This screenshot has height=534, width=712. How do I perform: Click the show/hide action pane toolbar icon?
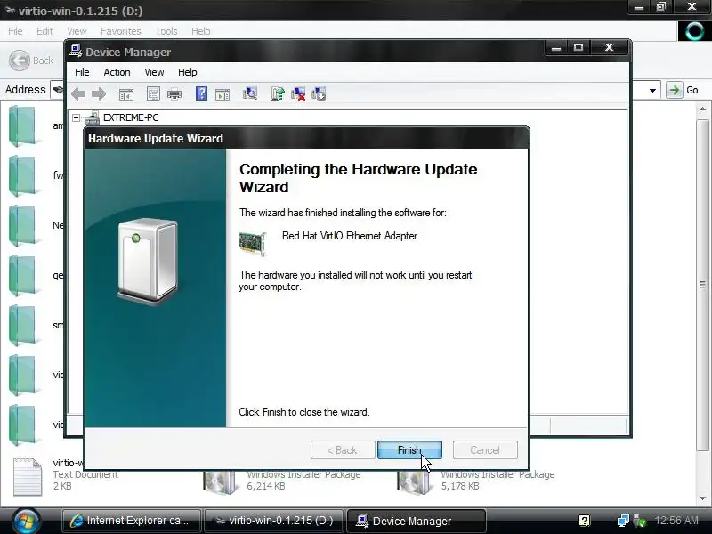222,94
